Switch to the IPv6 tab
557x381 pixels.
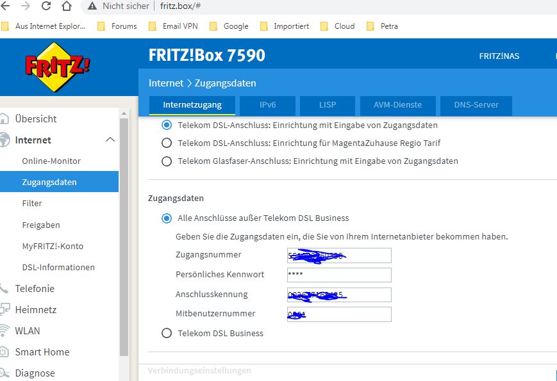click(x=267, y=106)
